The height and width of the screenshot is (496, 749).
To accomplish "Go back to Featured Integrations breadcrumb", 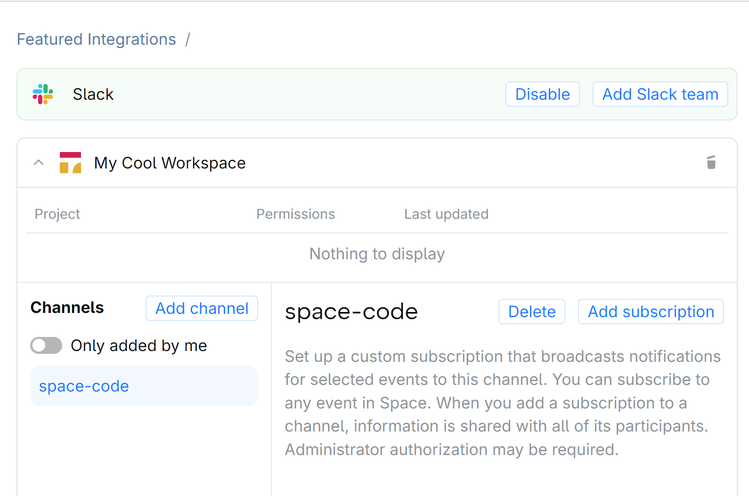I will (97, 40).
